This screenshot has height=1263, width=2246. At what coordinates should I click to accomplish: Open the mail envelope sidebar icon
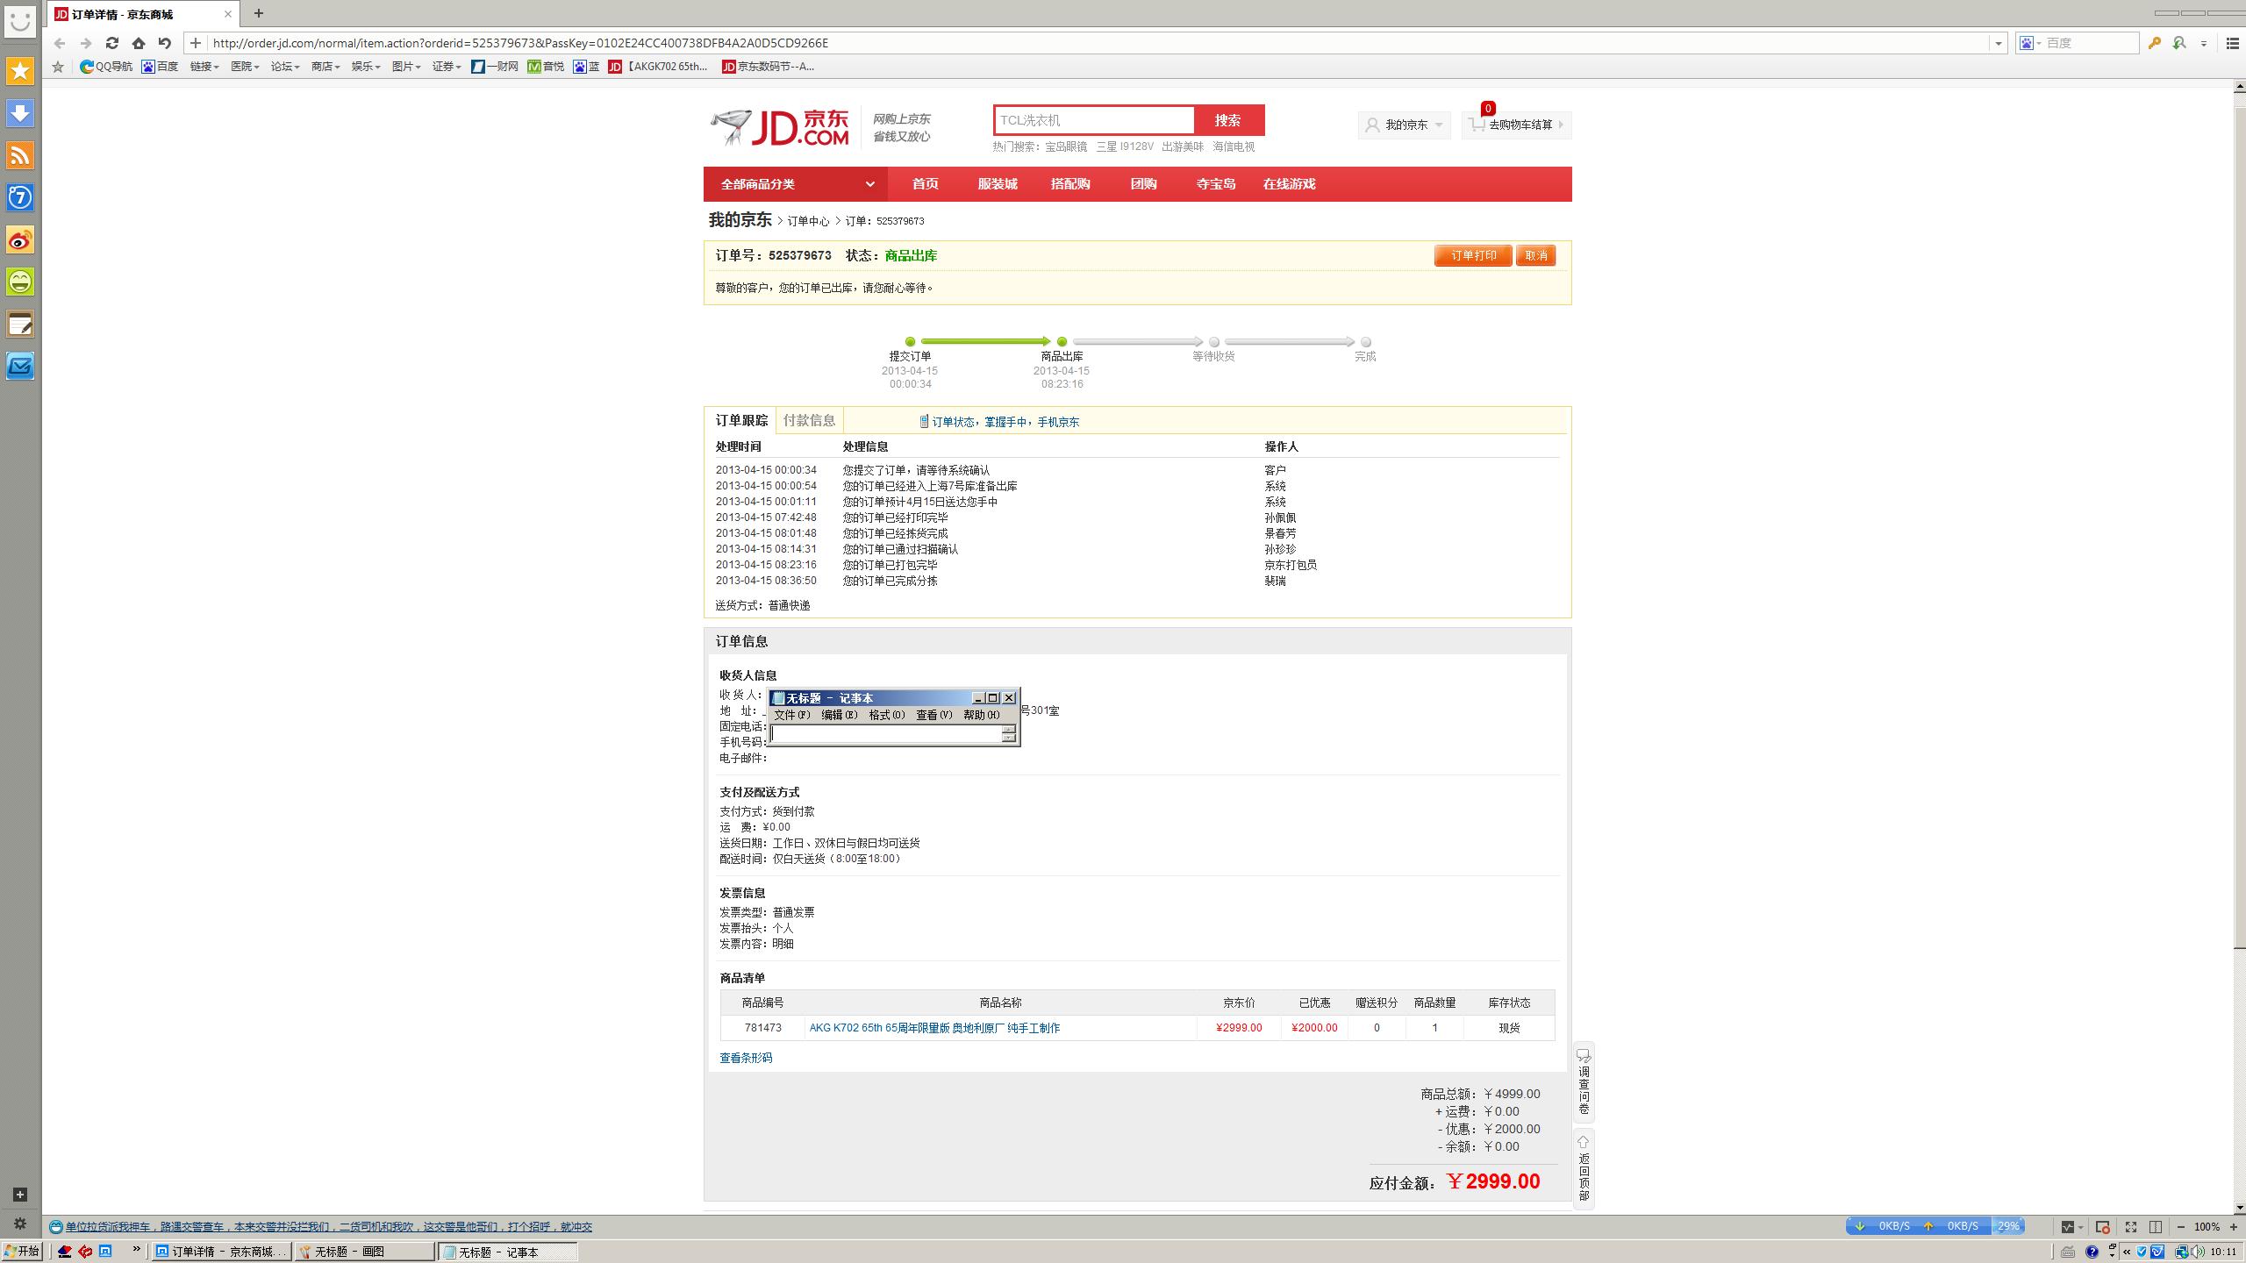[20, 366]
